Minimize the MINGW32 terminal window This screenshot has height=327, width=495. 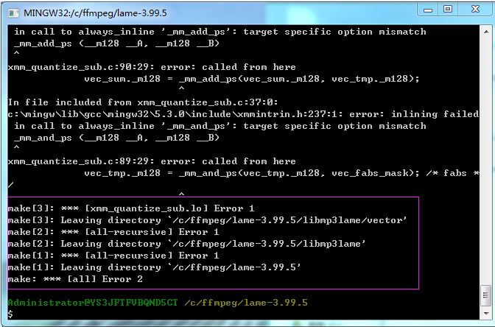(428, 10)
